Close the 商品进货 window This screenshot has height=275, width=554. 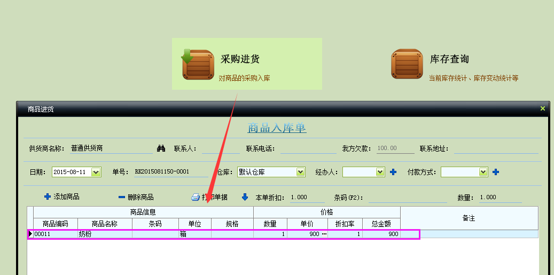coord(543,109)
